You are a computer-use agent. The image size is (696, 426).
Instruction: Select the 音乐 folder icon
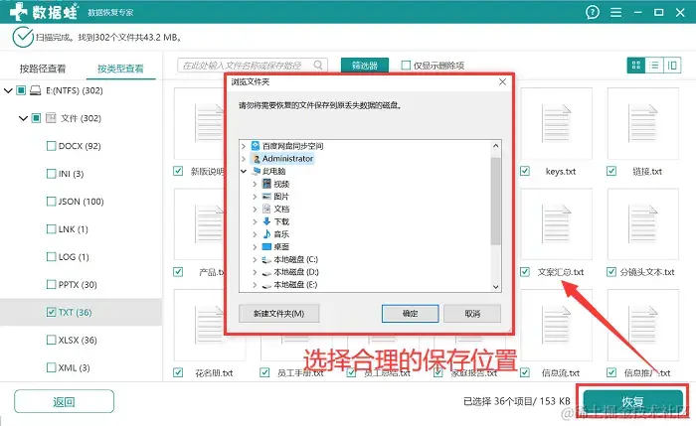pyautogui.click(x=266, y=233)
